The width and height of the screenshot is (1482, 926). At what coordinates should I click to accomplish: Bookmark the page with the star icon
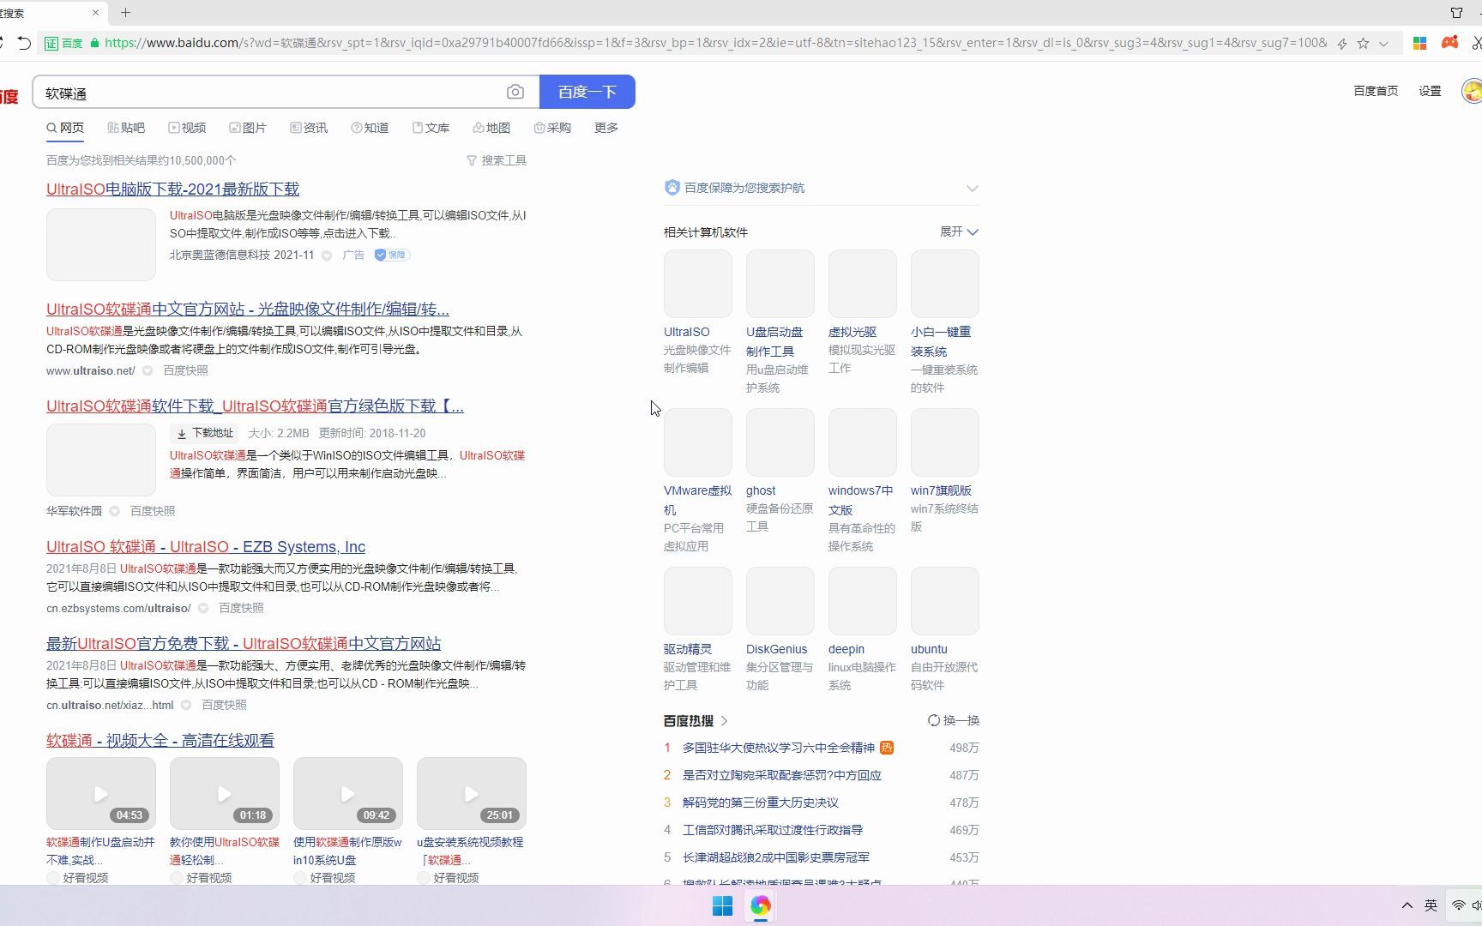pos(1363,43)
